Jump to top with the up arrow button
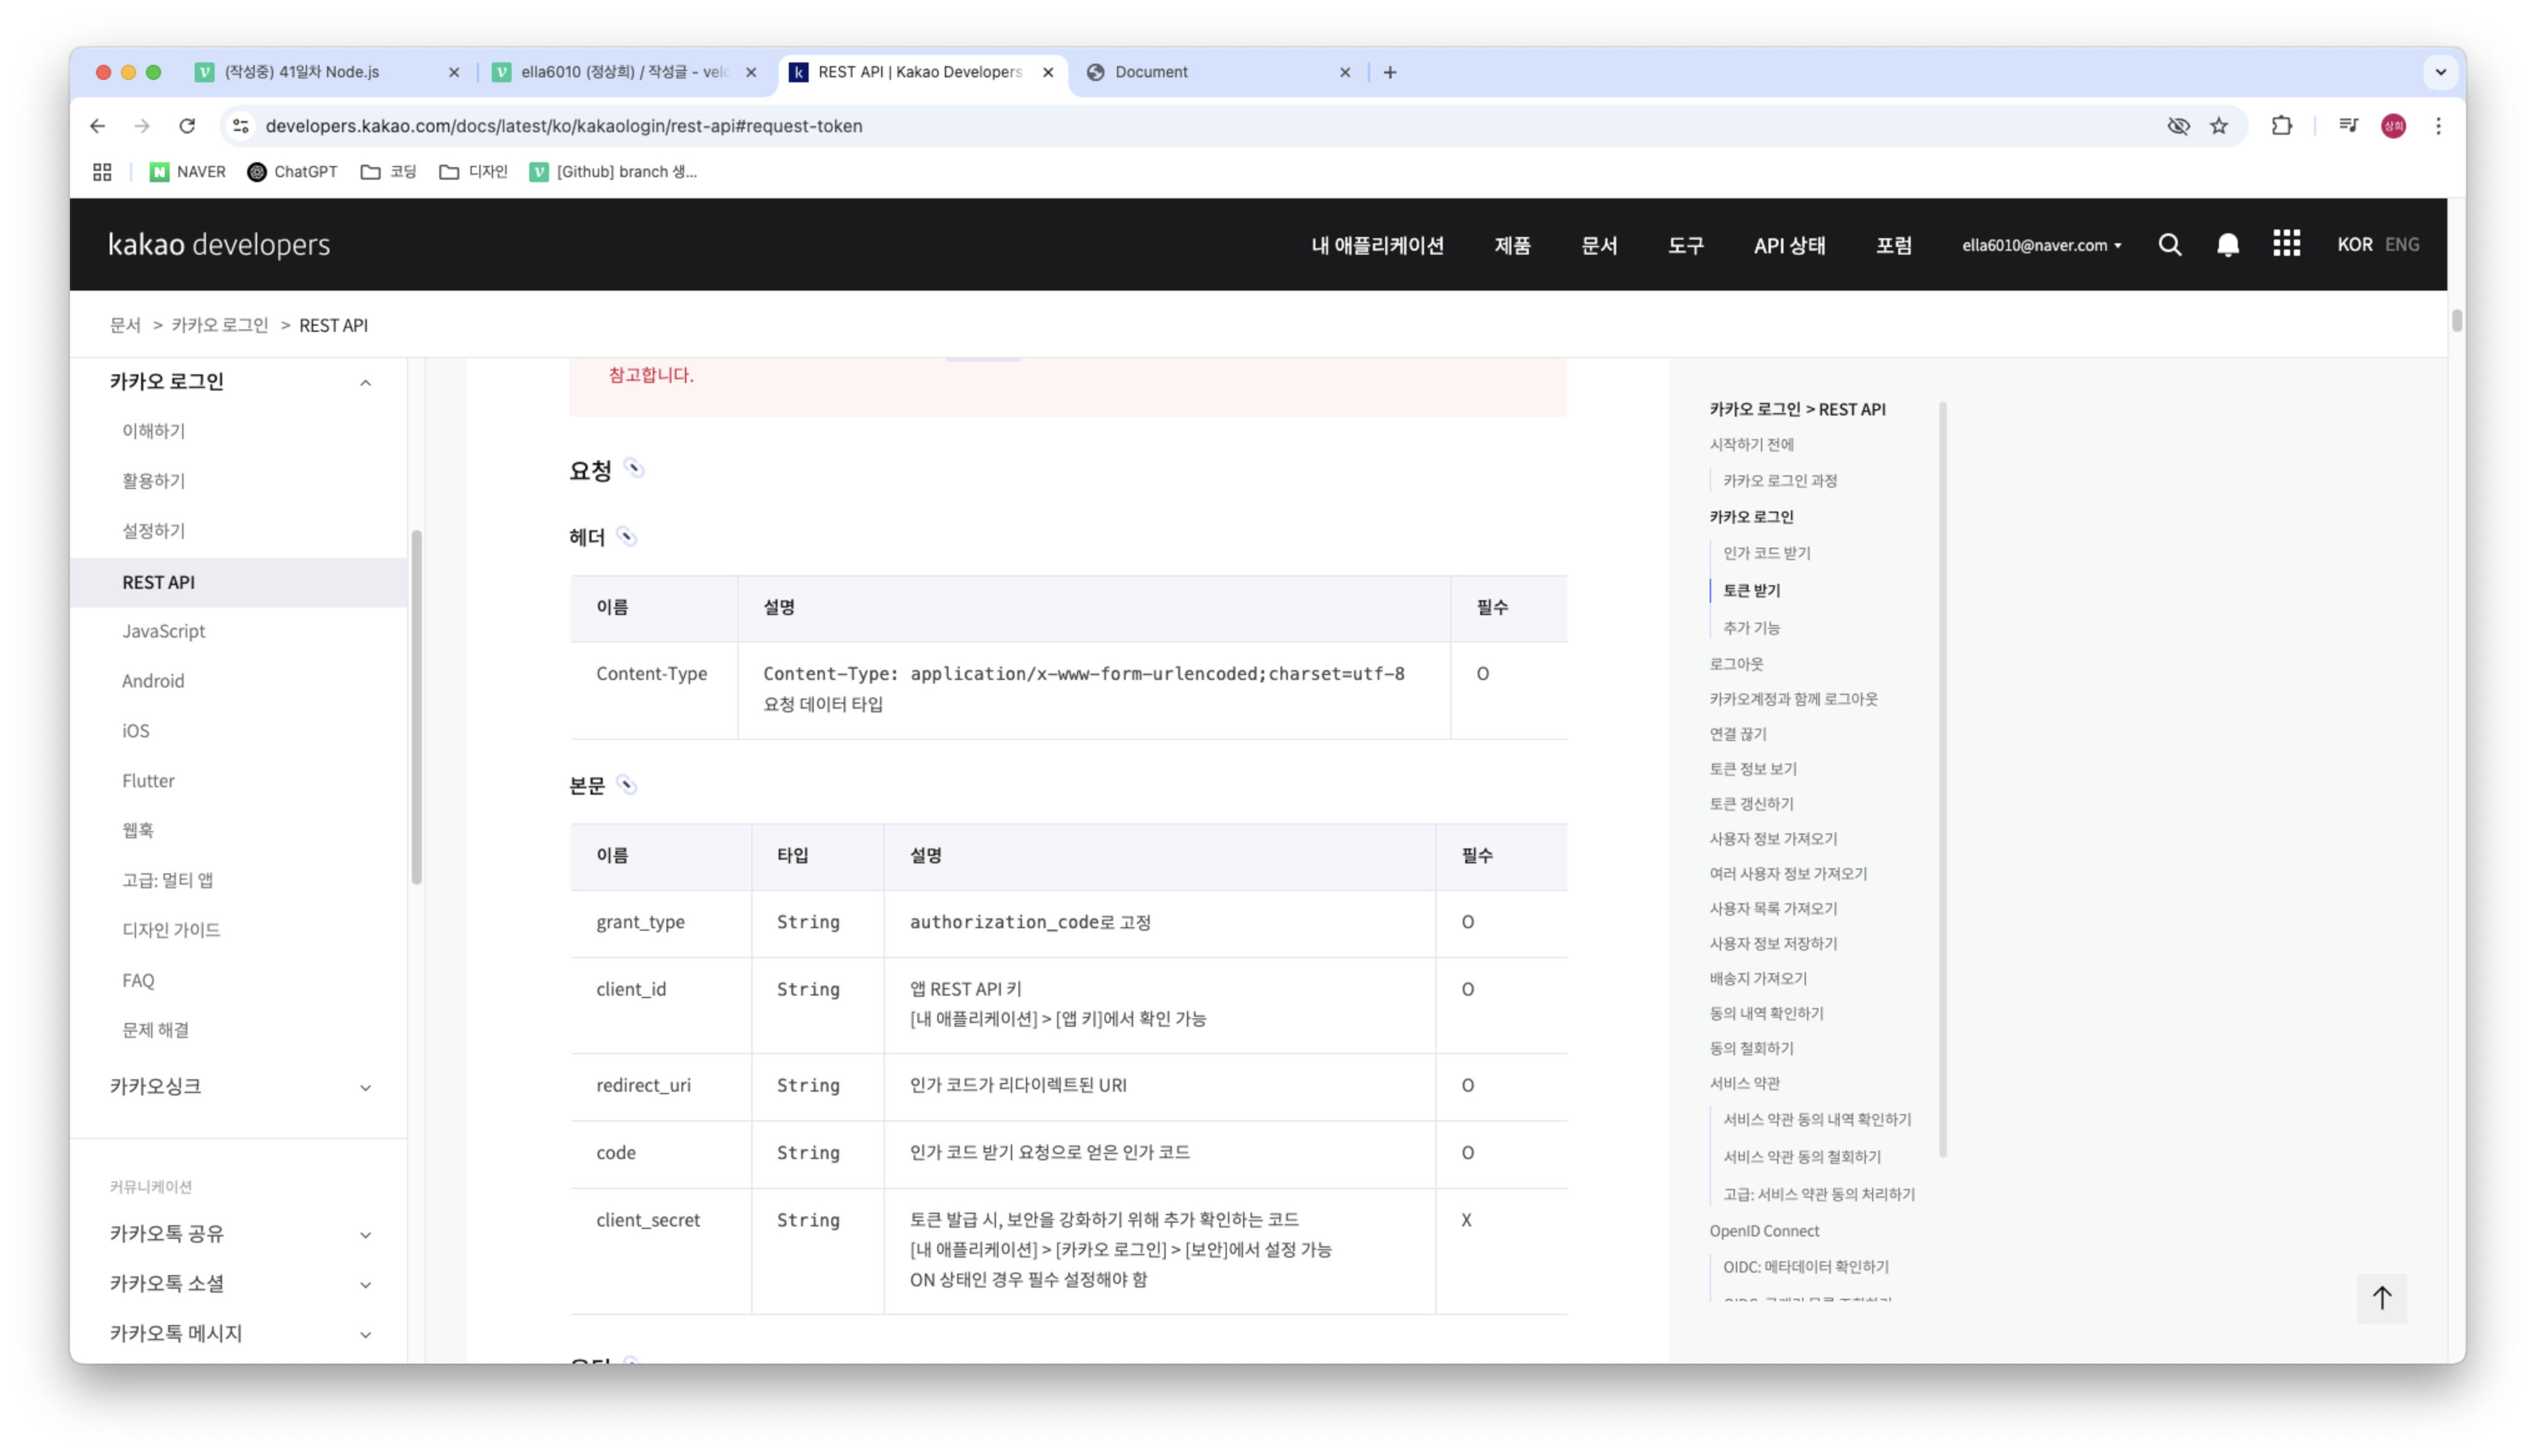This screenshot has width=2536, height=1456. pyautogui.click(x=2382, y=1297)
